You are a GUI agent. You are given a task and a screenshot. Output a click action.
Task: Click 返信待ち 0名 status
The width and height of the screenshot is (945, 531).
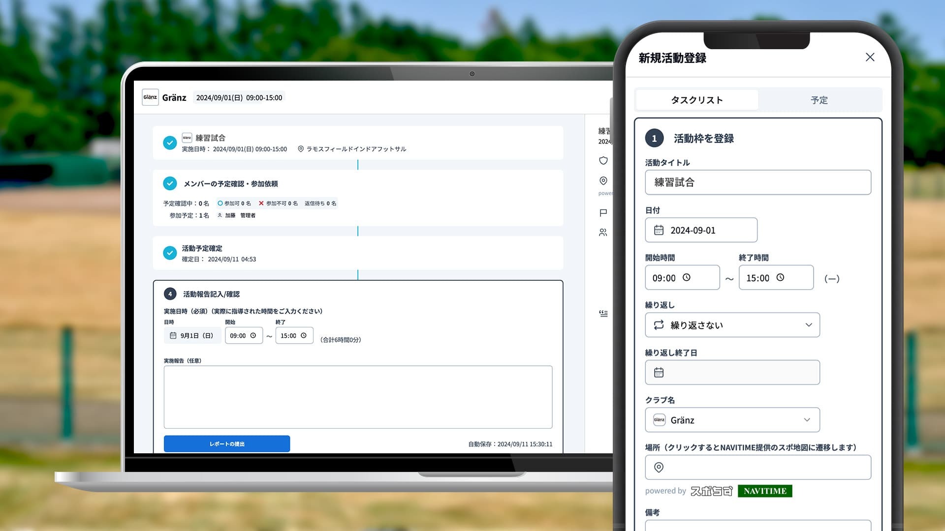coord(320,203)
